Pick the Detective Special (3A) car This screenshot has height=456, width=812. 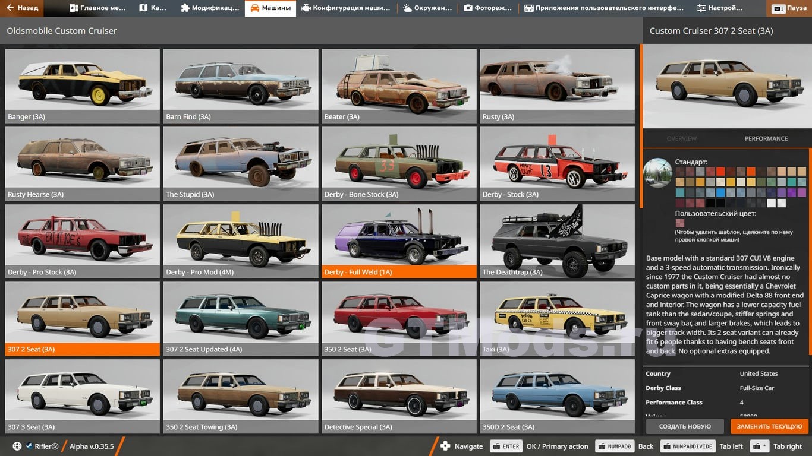(399, 397)
